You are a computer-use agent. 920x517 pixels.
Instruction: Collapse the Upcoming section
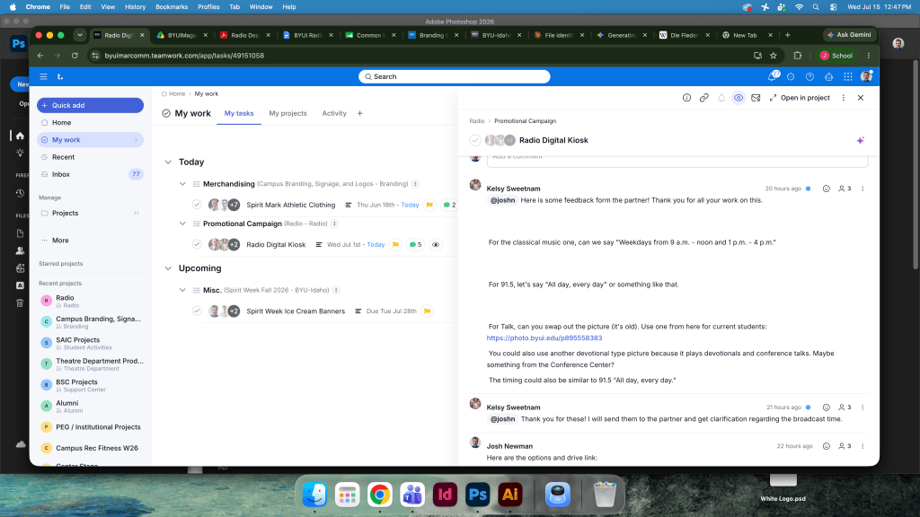point(168,268)
